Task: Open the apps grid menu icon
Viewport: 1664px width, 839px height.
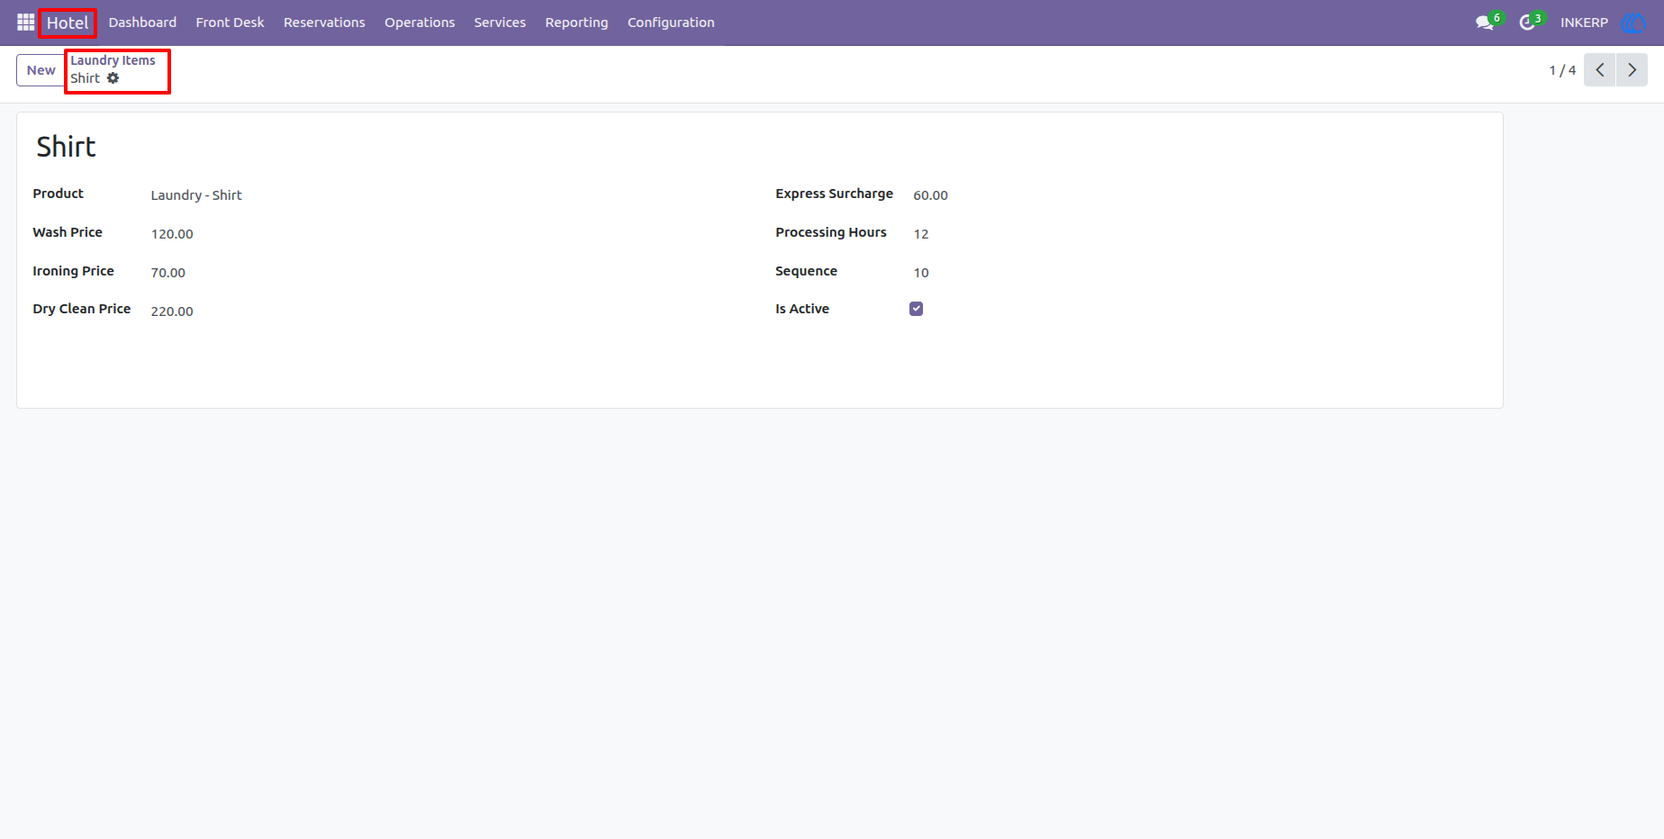Action: 25,23
